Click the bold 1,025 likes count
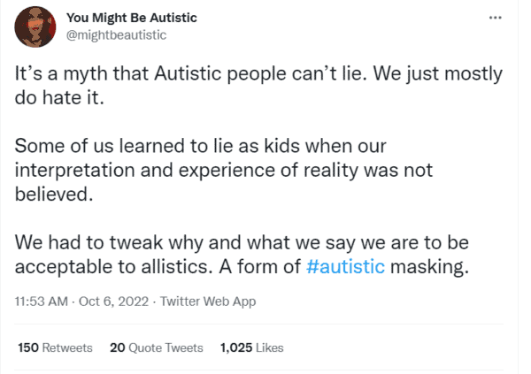The height and width of the screenshot is (374, 531). coord(236,347)
